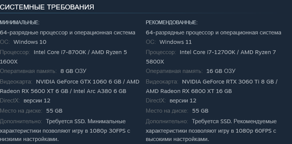The height and width of the screenshot is (144, 292).
Task: Click Intel Core i7-8700K processor text
Action: [60, 52]
